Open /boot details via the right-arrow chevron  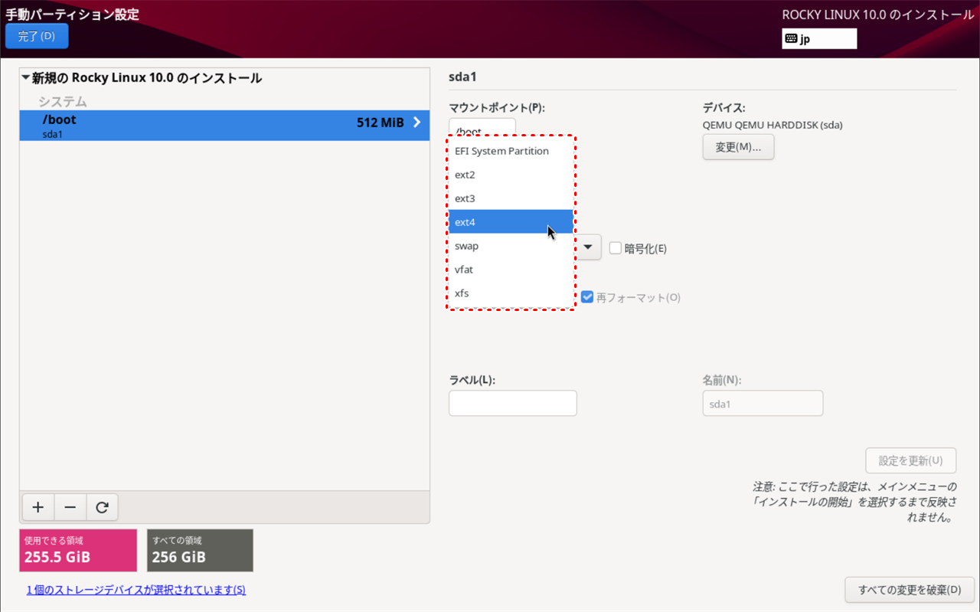[x=417, y=122]
